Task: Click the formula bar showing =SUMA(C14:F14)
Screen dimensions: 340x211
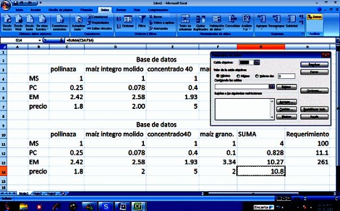Action: click(x=199, y=40)
